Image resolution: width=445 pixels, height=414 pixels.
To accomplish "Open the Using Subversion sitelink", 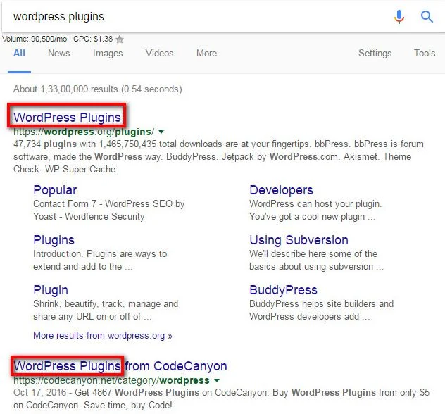I will click(x=299, y=240).
